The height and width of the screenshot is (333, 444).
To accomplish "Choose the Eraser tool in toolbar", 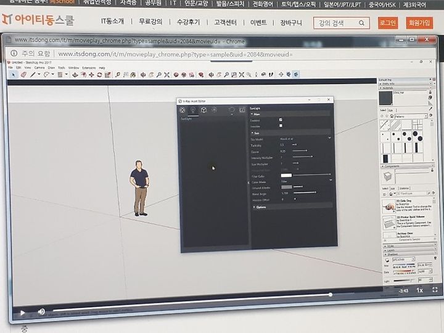I will 23,75.
